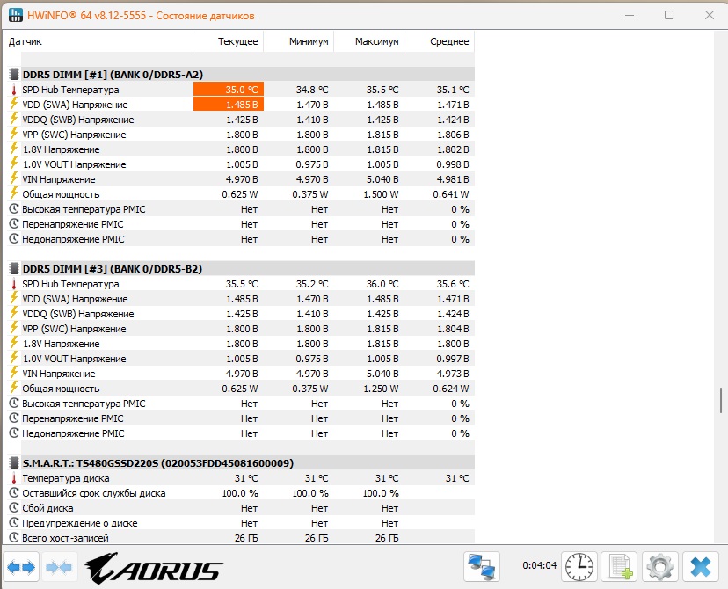The height and width of the screenshot is (589, 728).
Task: Click lightning icon of DIMM #1 VDDQ (SWB)
Action: pos(14,119)
